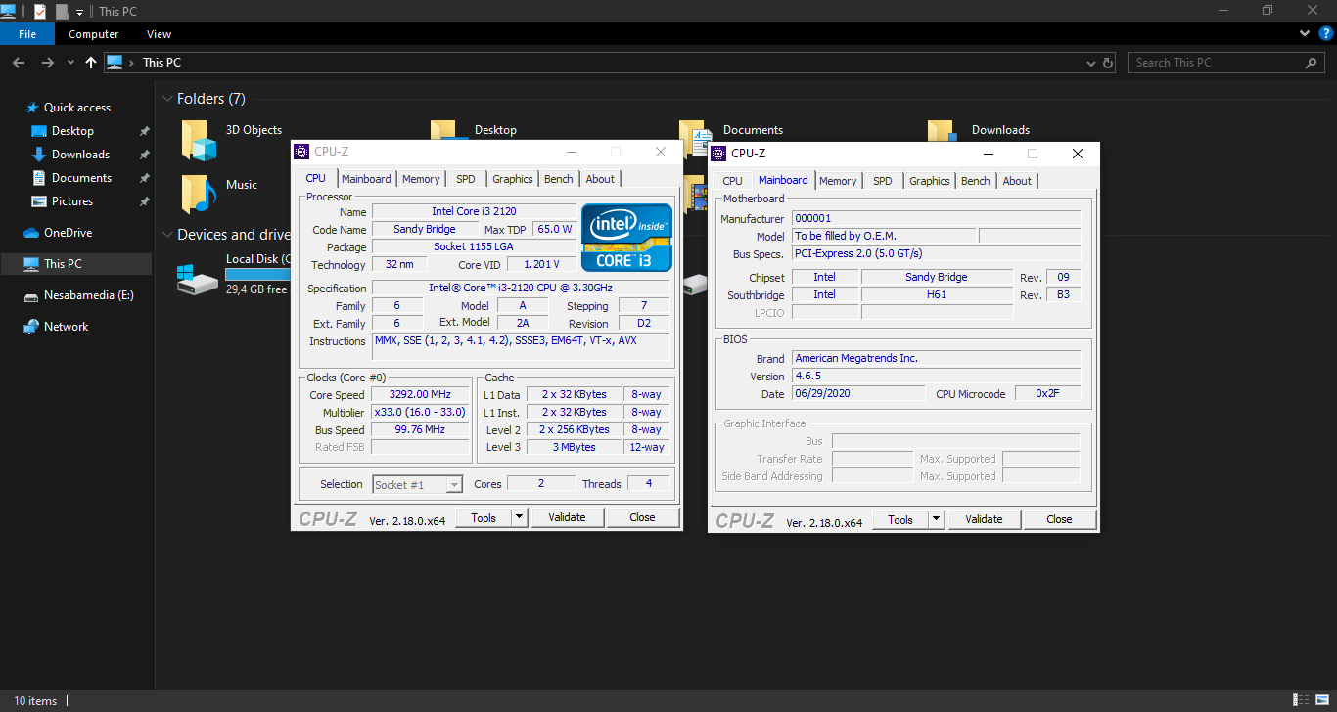Click the refresh icon beside the address bar
The width and height of the screenshot is (1337, 712).
pyautogui.click(x=1108, y=63)
